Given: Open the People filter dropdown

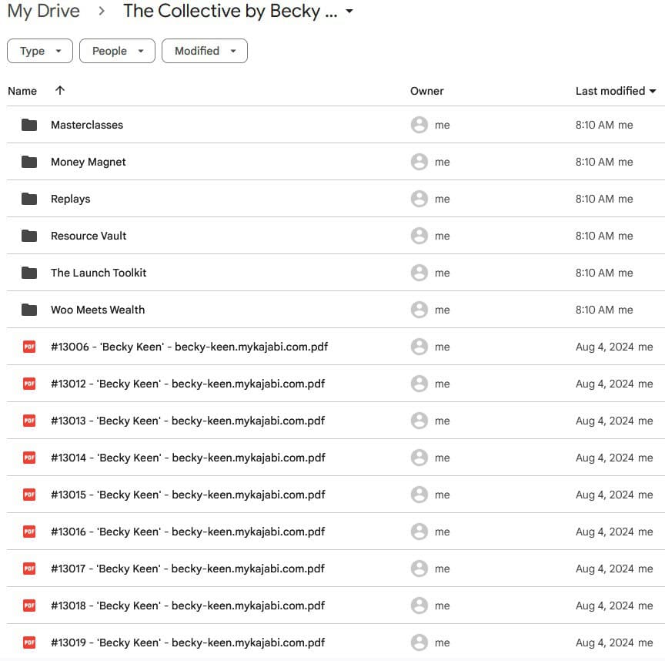Looking at the screenshot, I should (x=118, y=51).
